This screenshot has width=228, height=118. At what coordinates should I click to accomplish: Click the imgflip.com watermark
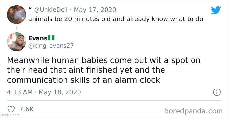10,115
